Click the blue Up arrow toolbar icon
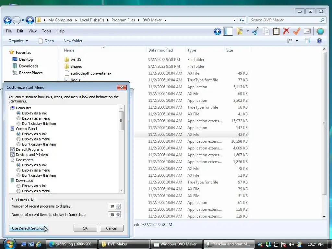 (x=218, y=31)
